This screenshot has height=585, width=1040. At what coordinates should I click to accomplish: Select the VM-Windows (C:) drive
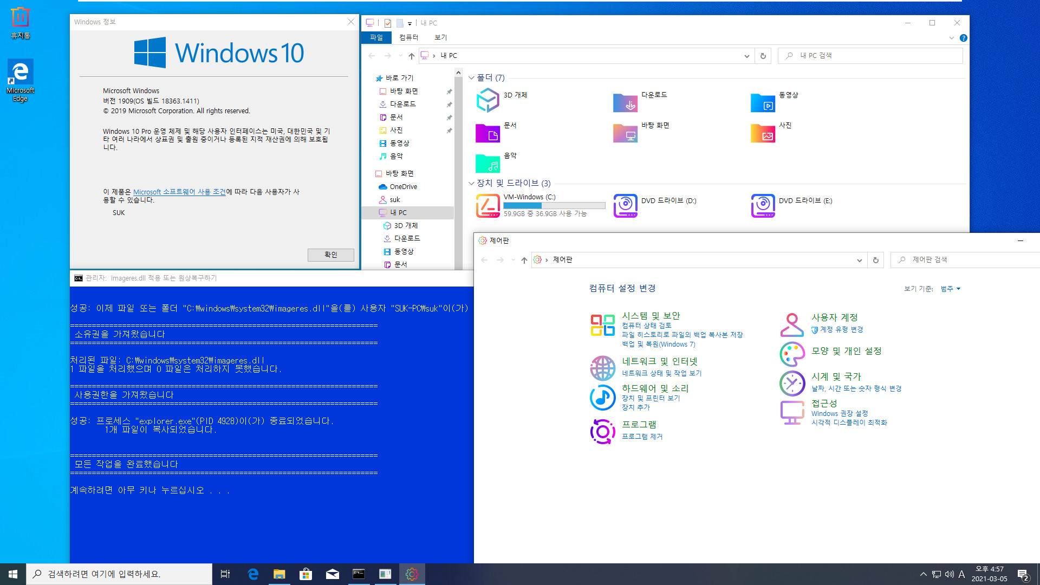540,206
